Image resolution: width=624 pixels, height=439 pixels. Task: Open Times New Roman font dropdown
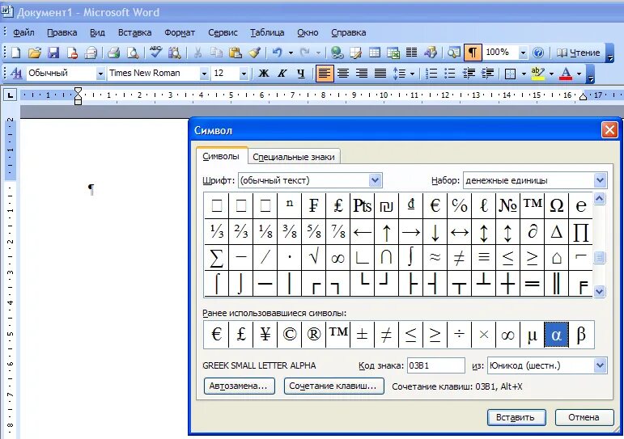[204, 74]
